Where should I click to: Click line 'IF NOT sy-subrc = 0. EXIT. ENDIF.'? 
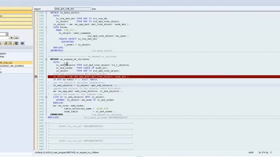76,79
